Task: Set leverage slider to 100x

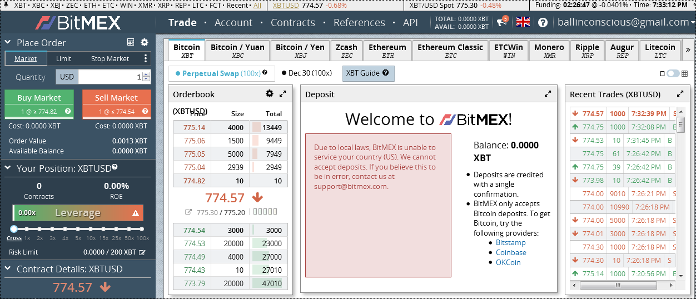Action: (x=141, y=229)
